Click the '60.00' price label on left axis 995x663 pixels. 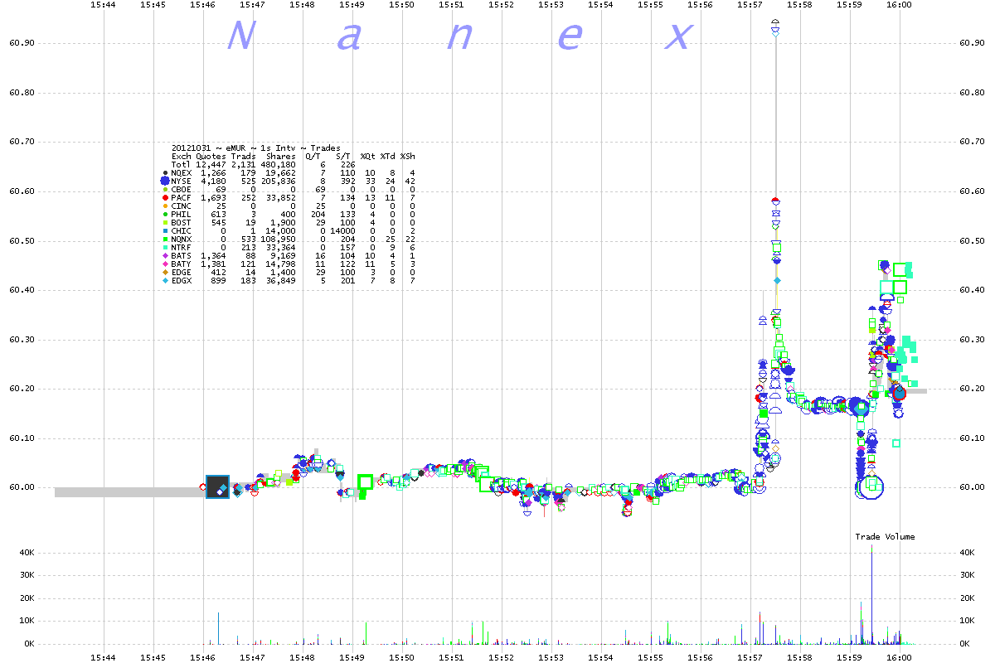22,487
